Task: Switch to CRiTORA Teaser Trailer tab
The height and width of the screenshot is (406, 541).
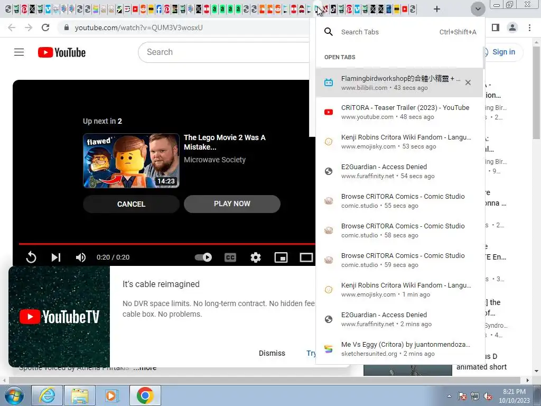Action: pyautogui.click(x=399, y=112)
